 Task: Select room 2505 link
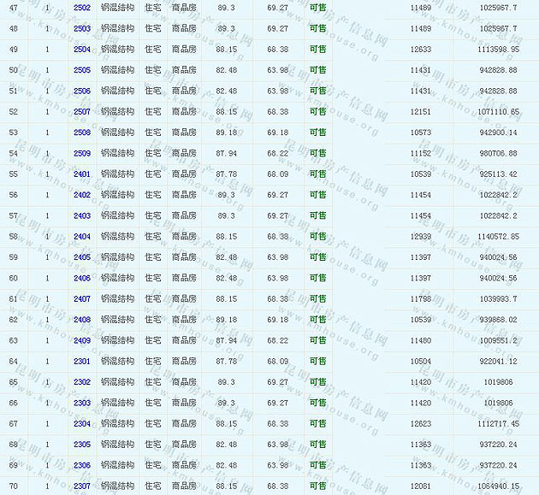[82, 70]
